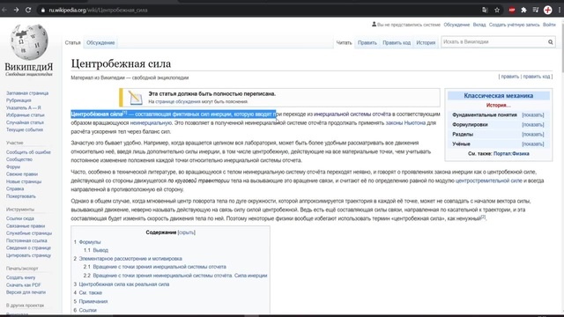Click неинерциальную link in first paragraph

pyautogui.click(x=151, y=123)
